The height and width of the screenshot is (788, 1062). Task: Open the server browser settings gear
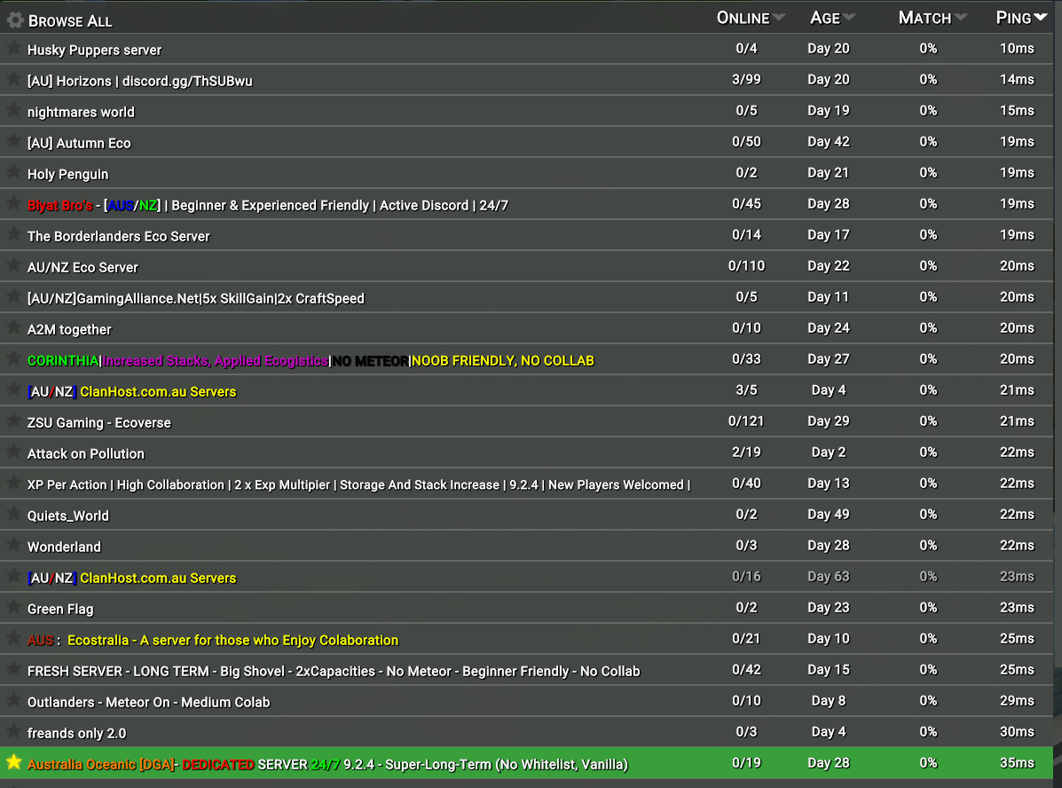[x=14, y=19]
